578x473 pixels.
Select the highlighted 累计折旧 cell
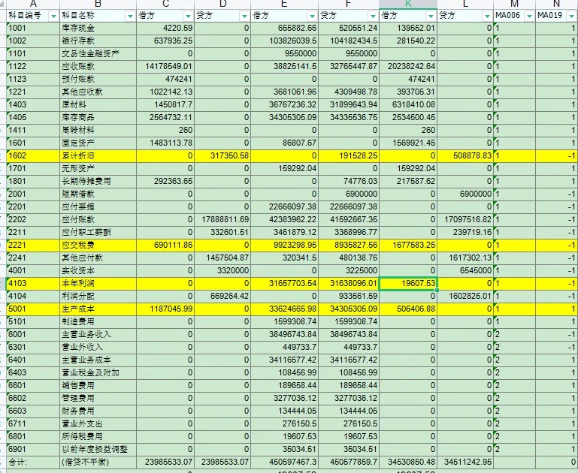coord(98,155)
